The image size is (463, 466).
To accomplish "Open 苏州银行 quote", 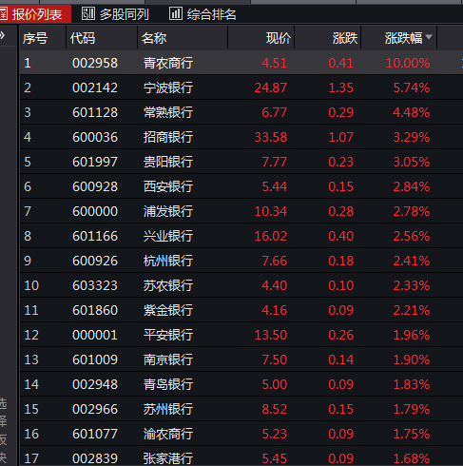I will click(168, 409).
